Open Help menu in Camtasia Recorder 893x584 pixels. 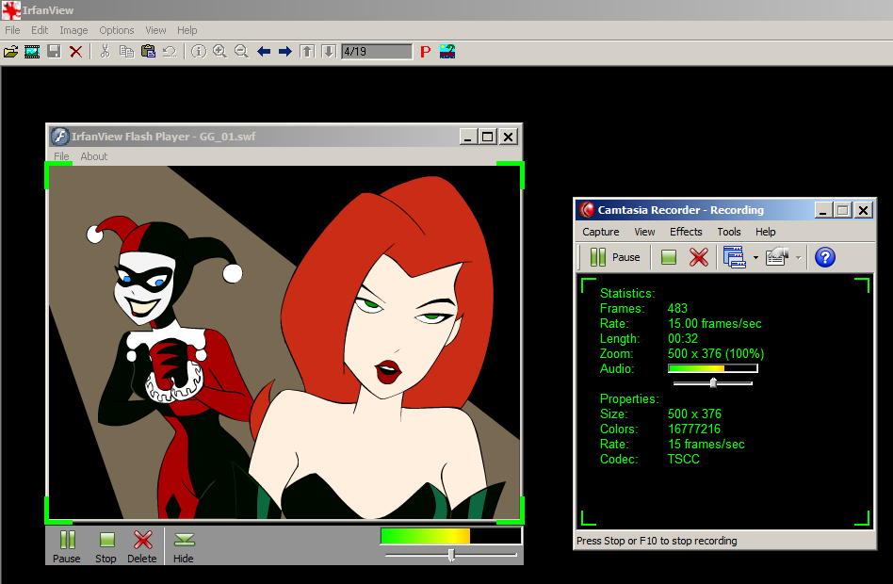pyautogui.click(x=766, y=232)
